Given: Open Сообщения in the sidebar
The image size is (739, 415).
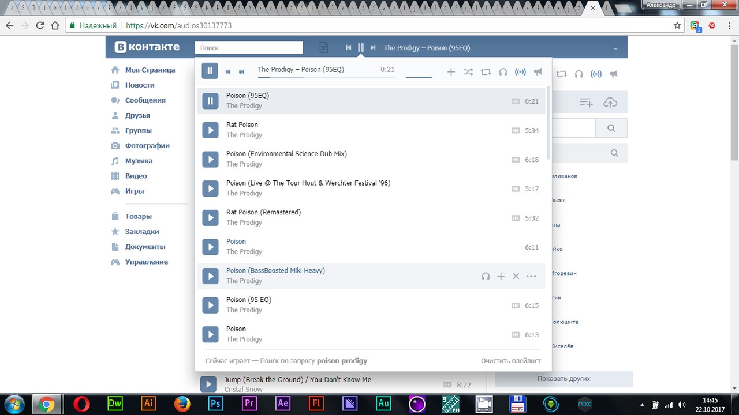Looking at the screenshot, I should (x=145, y=100).
